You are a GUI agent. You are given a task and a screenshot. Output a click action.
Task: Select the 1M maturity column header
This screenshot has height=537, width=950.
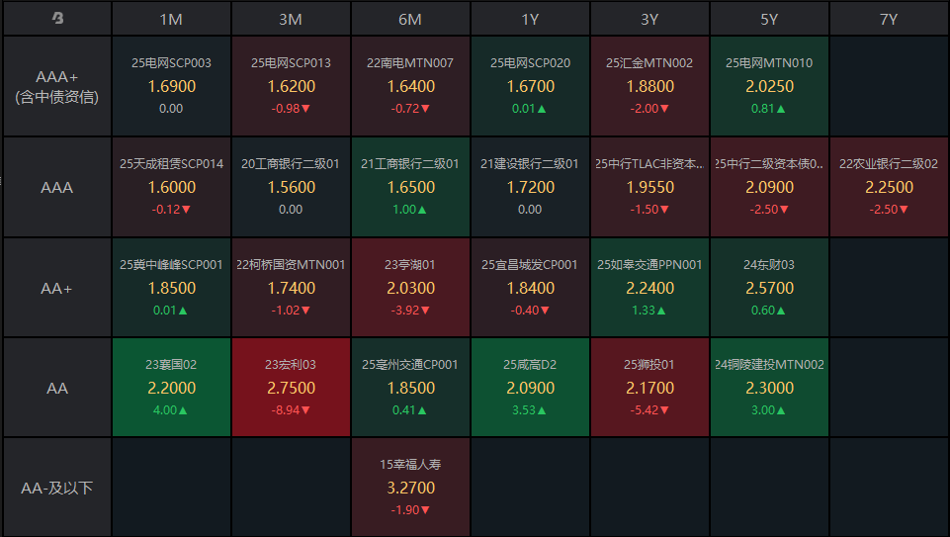(x=171, y=19)
